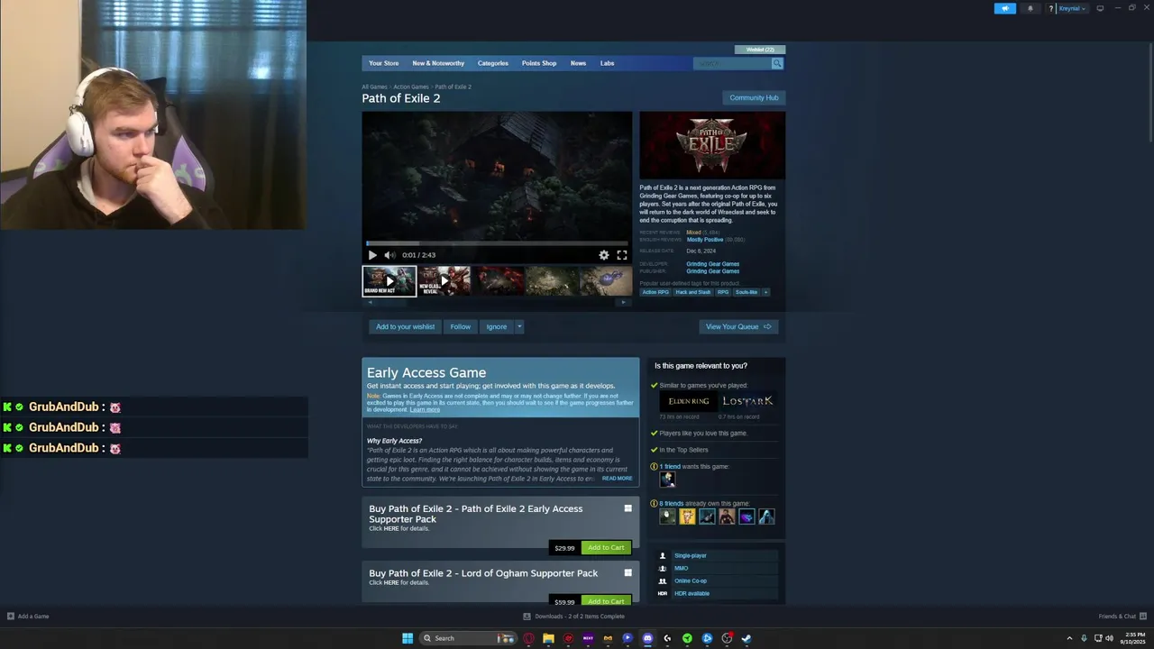Open Your Store menu
The width and height of the screenshot is (1154, 649).
pyautogui.click(x=383, y=63)
